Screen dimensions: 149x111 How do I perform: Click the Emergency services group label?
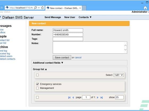click(x=51, y=84)
